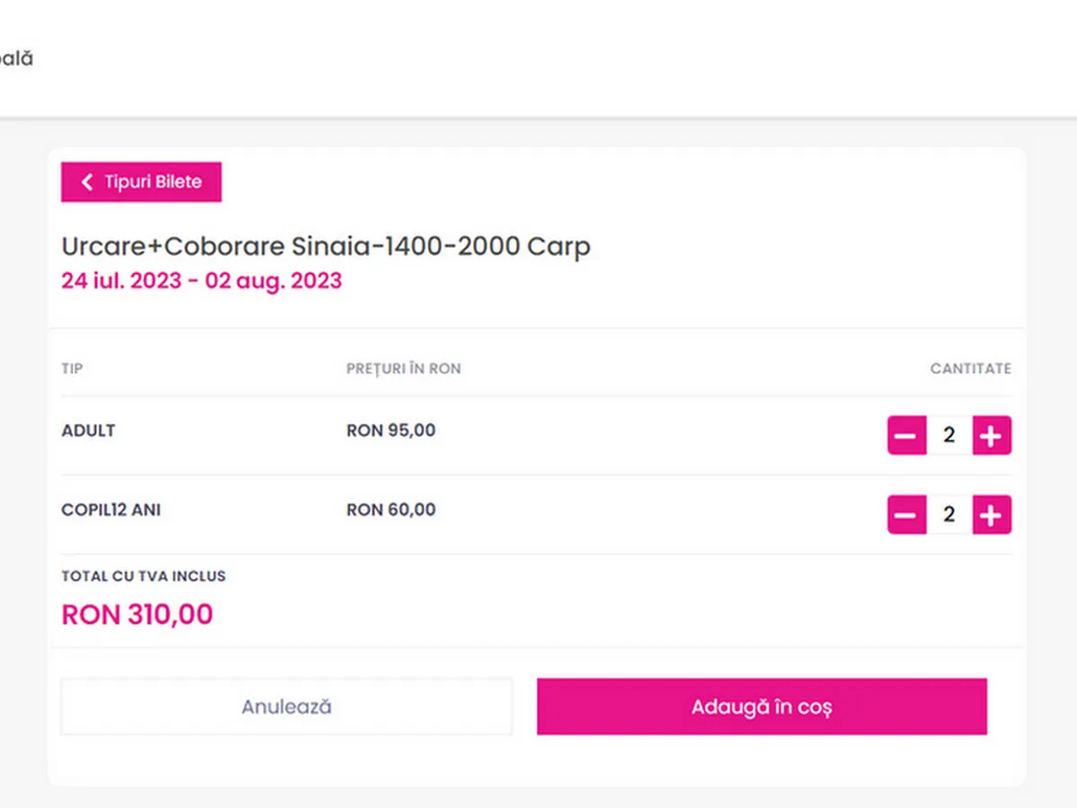The width and height of the screenshot is (1077, 808).
Task: Click the COPIL12 ANI quantity field
Action: [949, 515]
